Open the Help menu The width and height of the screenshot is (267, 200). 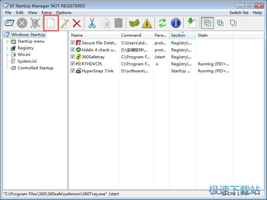pyautogui.click(x=257, y=13)
